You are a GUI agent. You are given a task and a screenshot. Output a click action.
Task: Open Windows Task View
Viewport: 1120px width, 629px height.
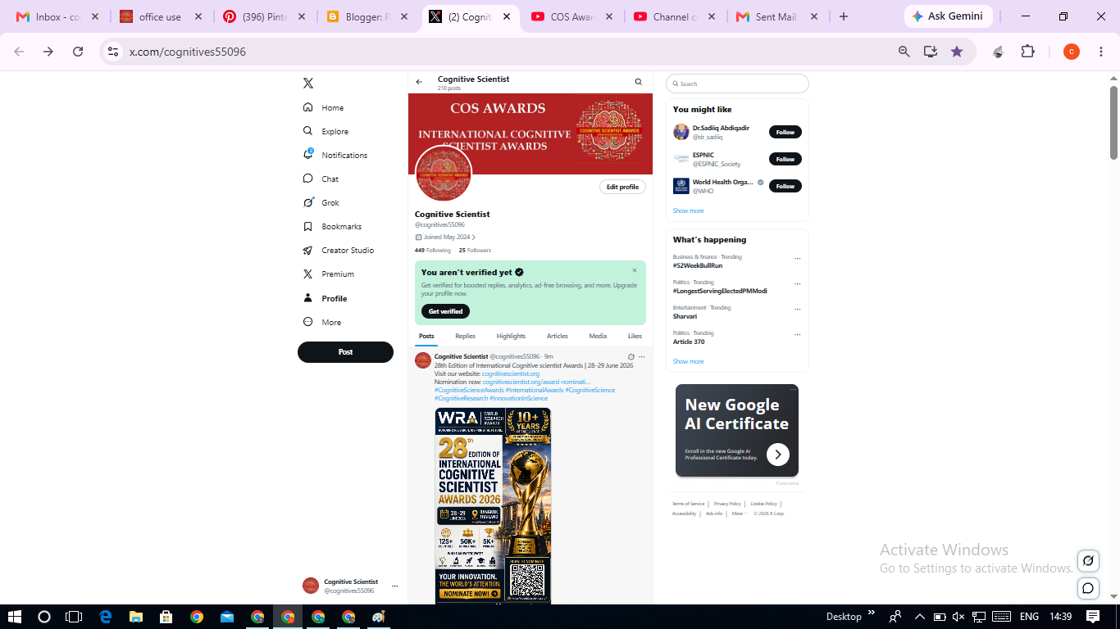75,617
